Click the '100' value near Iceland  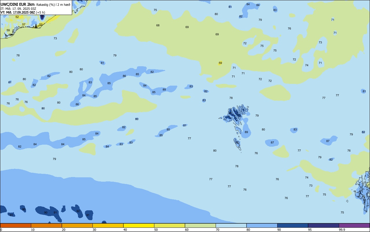click(42, 16)
